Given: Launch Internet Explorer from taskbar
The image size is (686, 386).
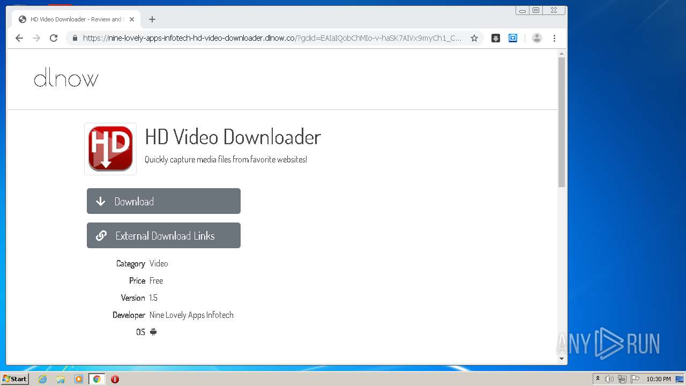Looking at the screenshot, I should click(43, 379).
